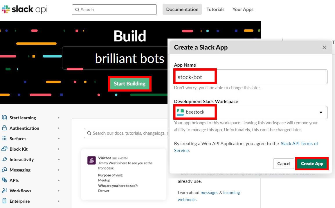Select Authentication in sidebar

click(24, 128)
